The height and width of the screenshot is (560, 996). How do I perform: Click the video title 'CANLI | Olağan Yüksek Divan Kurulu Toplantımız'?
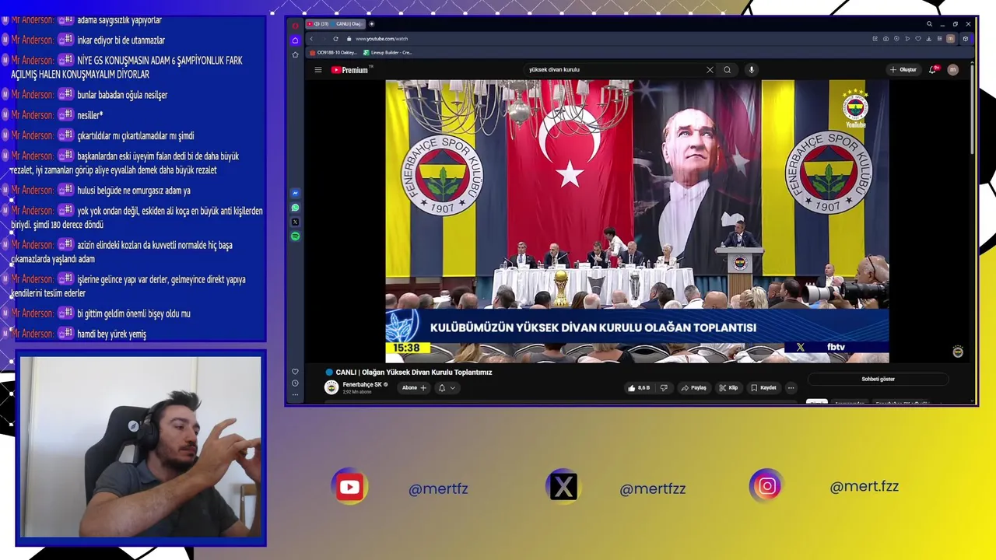click(414, 373)
